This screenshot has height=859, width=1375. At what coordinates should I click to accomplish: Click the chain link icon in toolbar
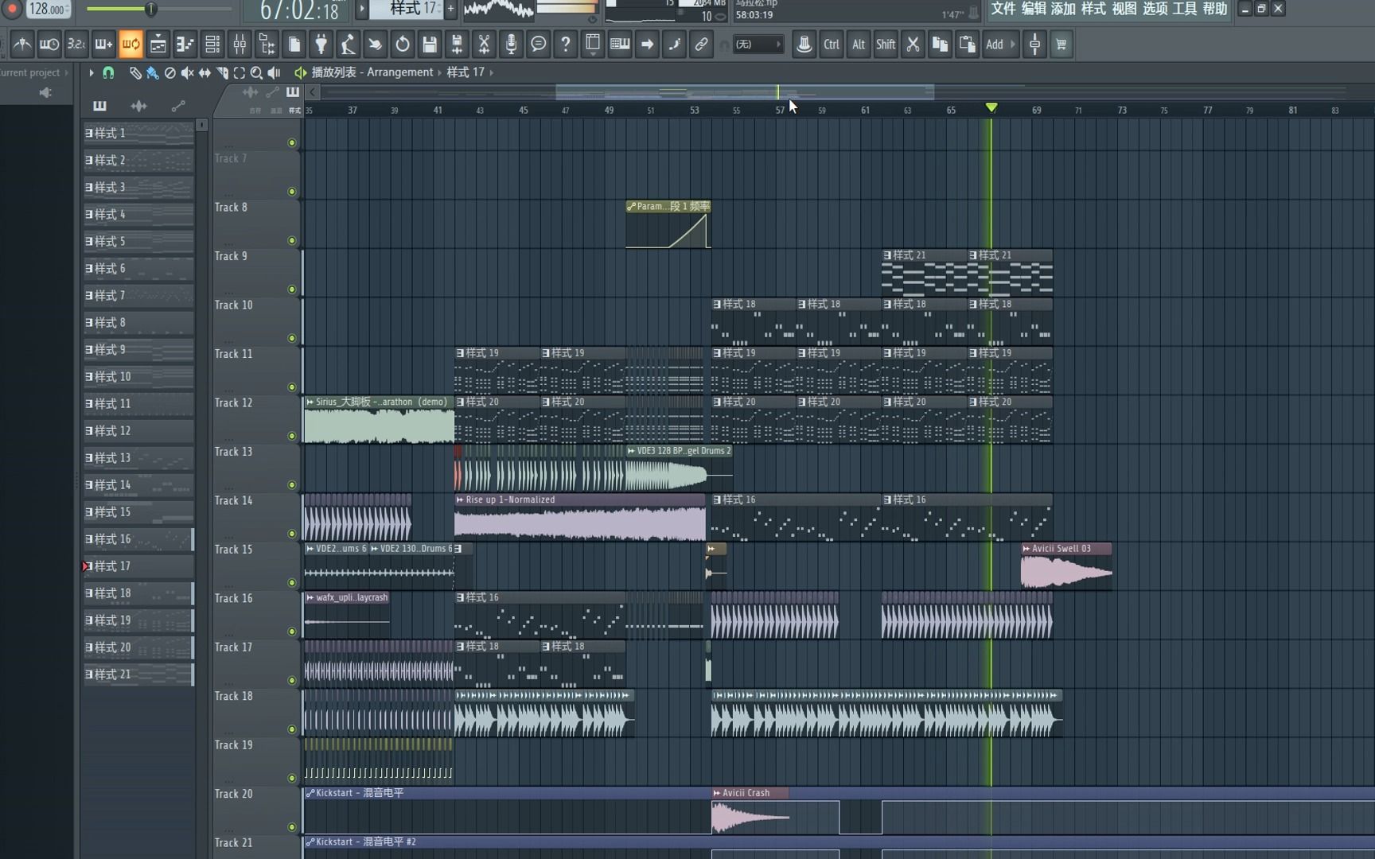coord(701,45)
